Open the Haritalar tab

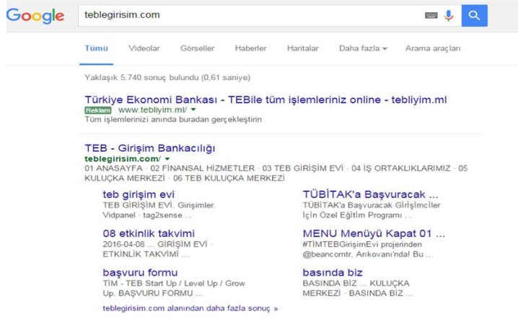pyautogui.click(x=302, y=48)
